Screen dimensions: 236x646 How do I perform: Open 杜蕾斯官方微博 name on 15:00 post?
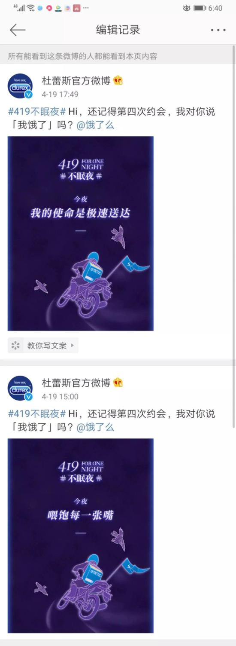click(76, 383)
